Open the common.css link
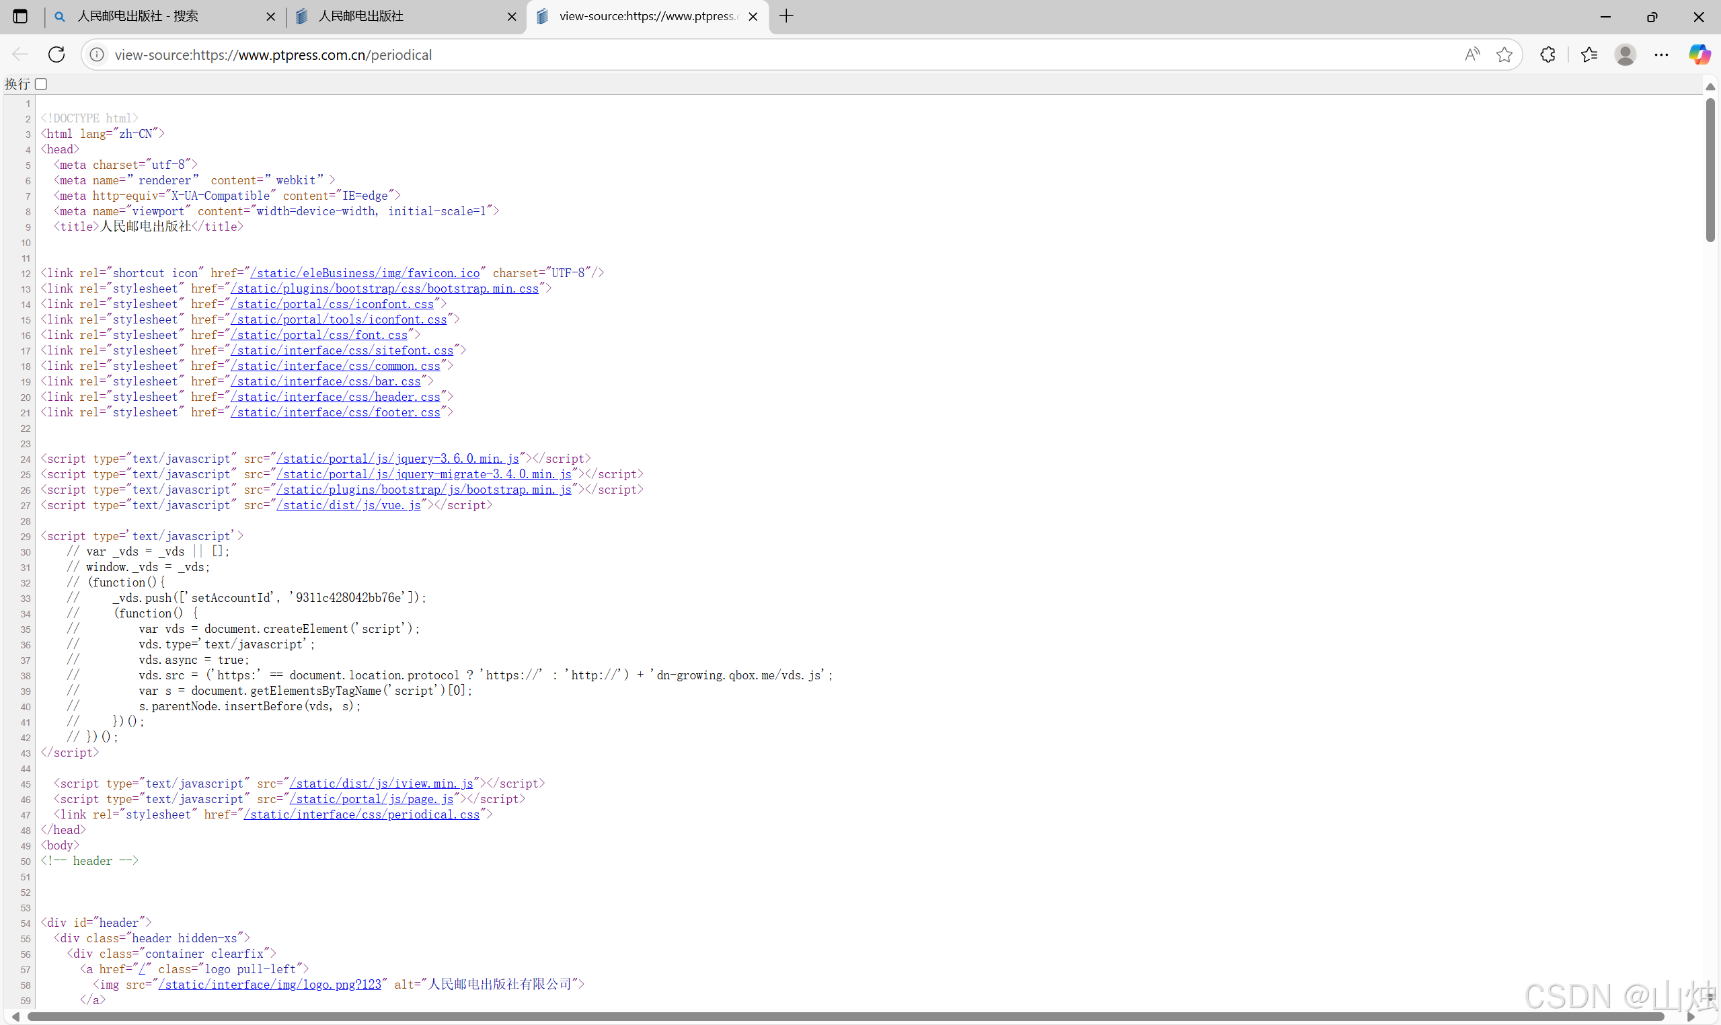Screen dimensions: 1721x1025 click(336, 365)
